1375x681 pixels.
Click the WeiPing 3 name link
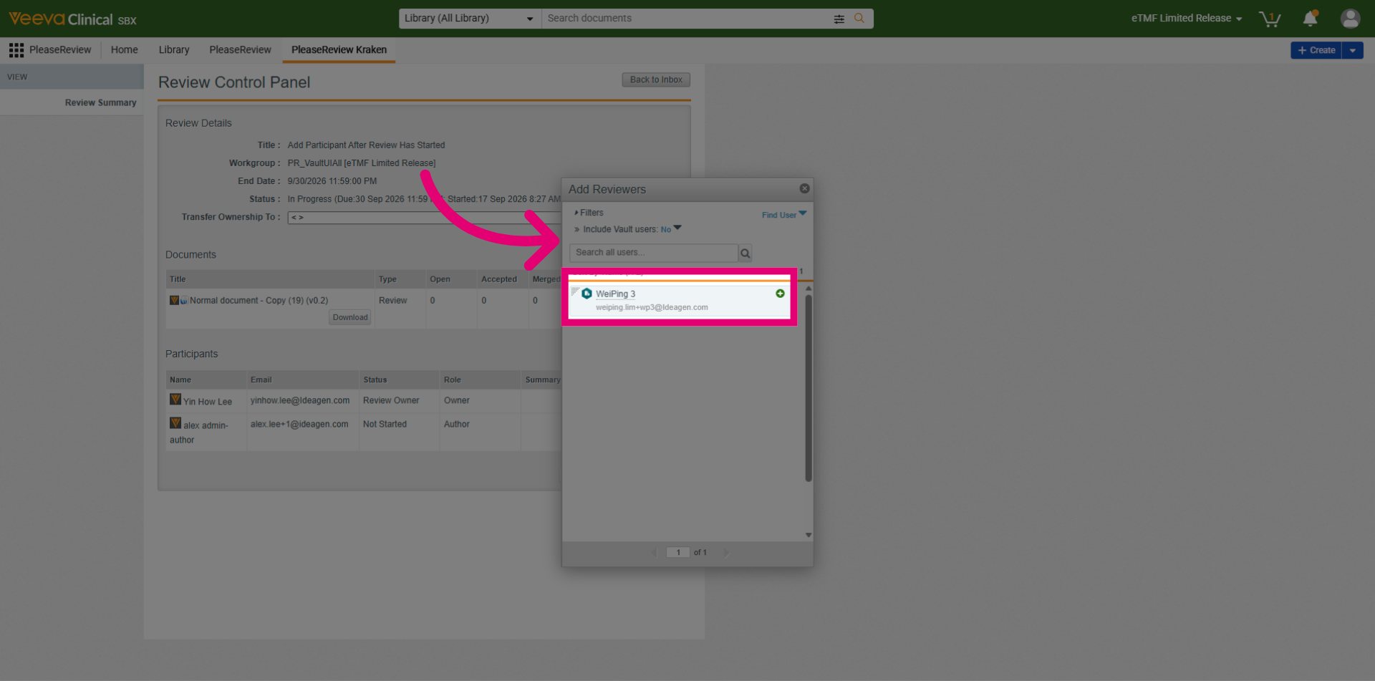tap(615, 294)
